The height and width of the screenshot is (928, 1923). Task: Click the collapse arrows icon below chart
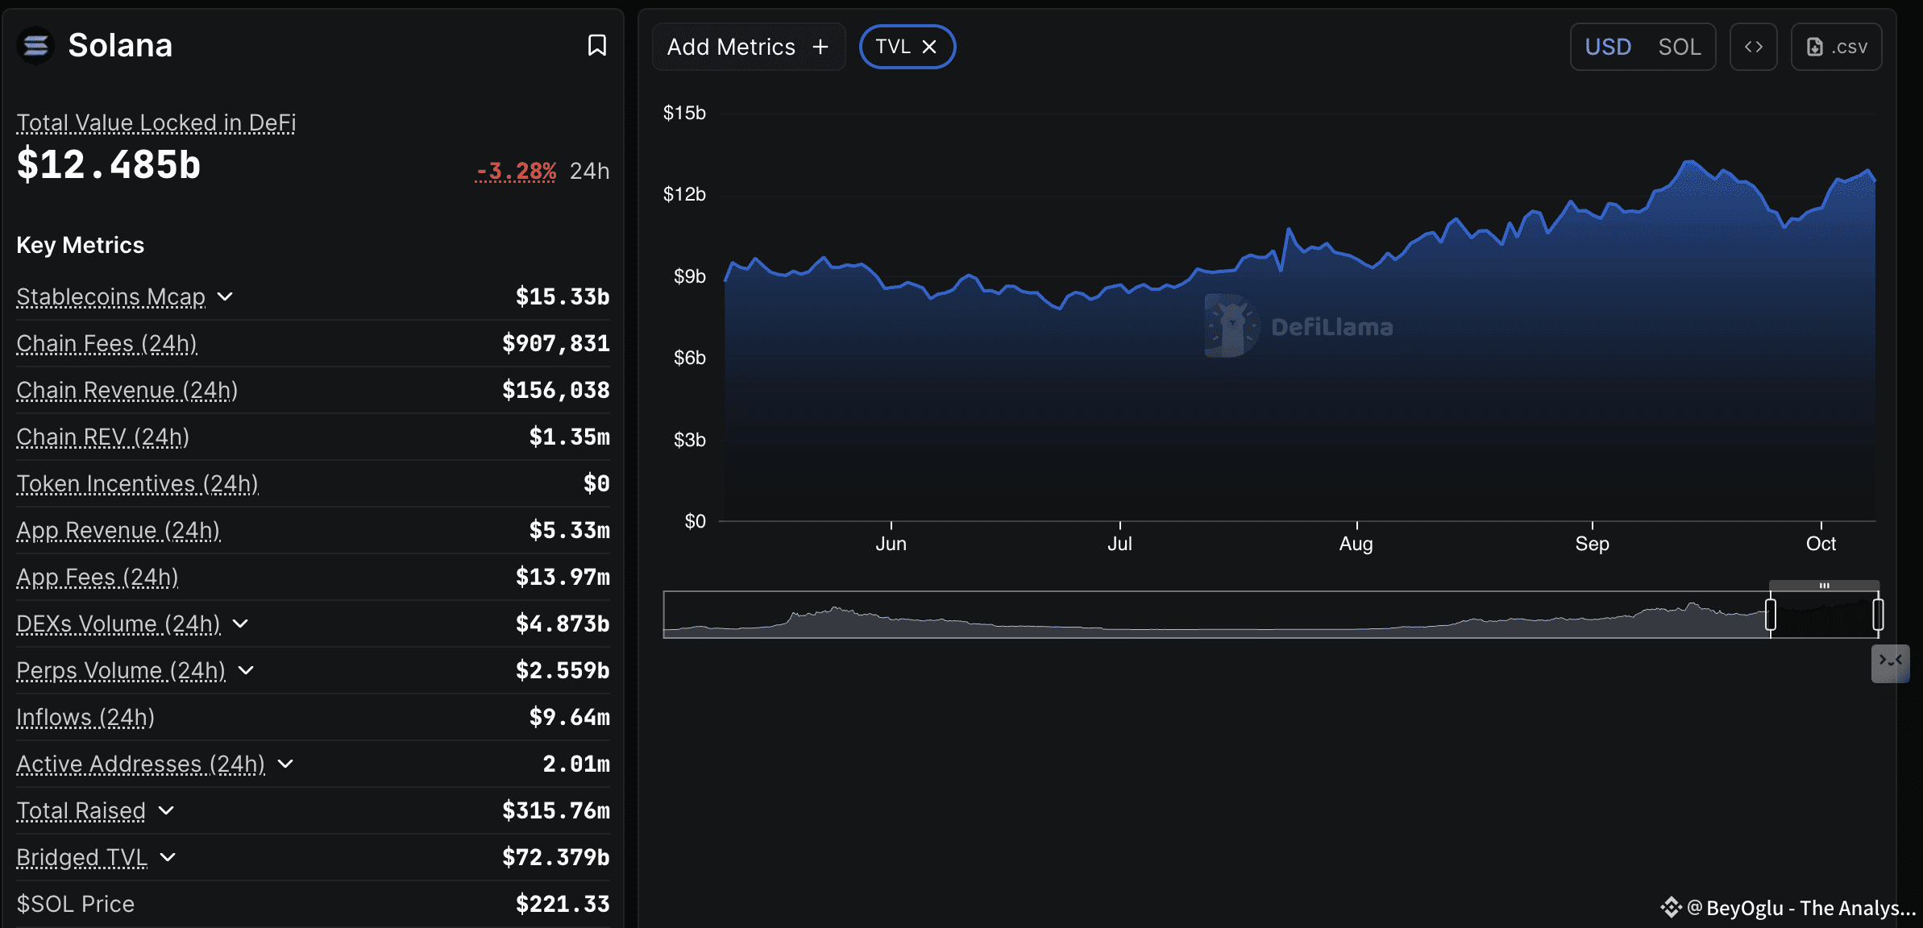1890,662
